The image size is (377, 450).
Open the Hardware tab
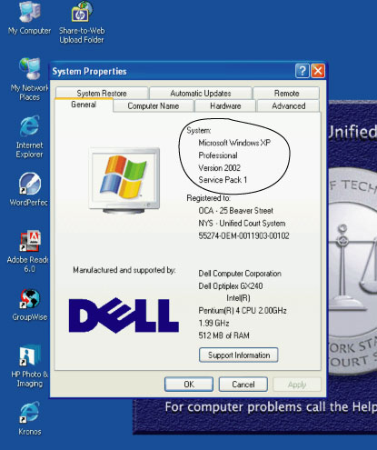coord(225,106)
